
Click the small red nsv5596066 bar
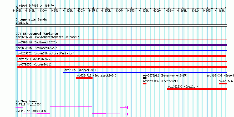(x=145, y=84)
